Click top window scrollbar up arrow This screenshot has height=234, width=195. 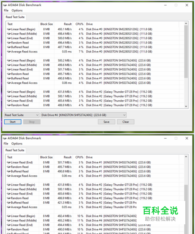(186, 23)
